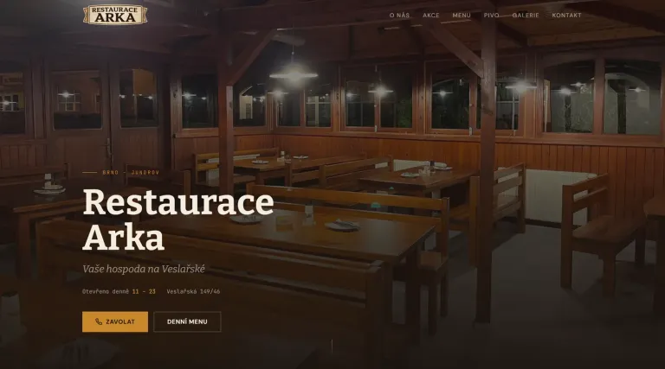Open the O nás navigation link
Screen dimensions: 665x369
click(399, 16)
